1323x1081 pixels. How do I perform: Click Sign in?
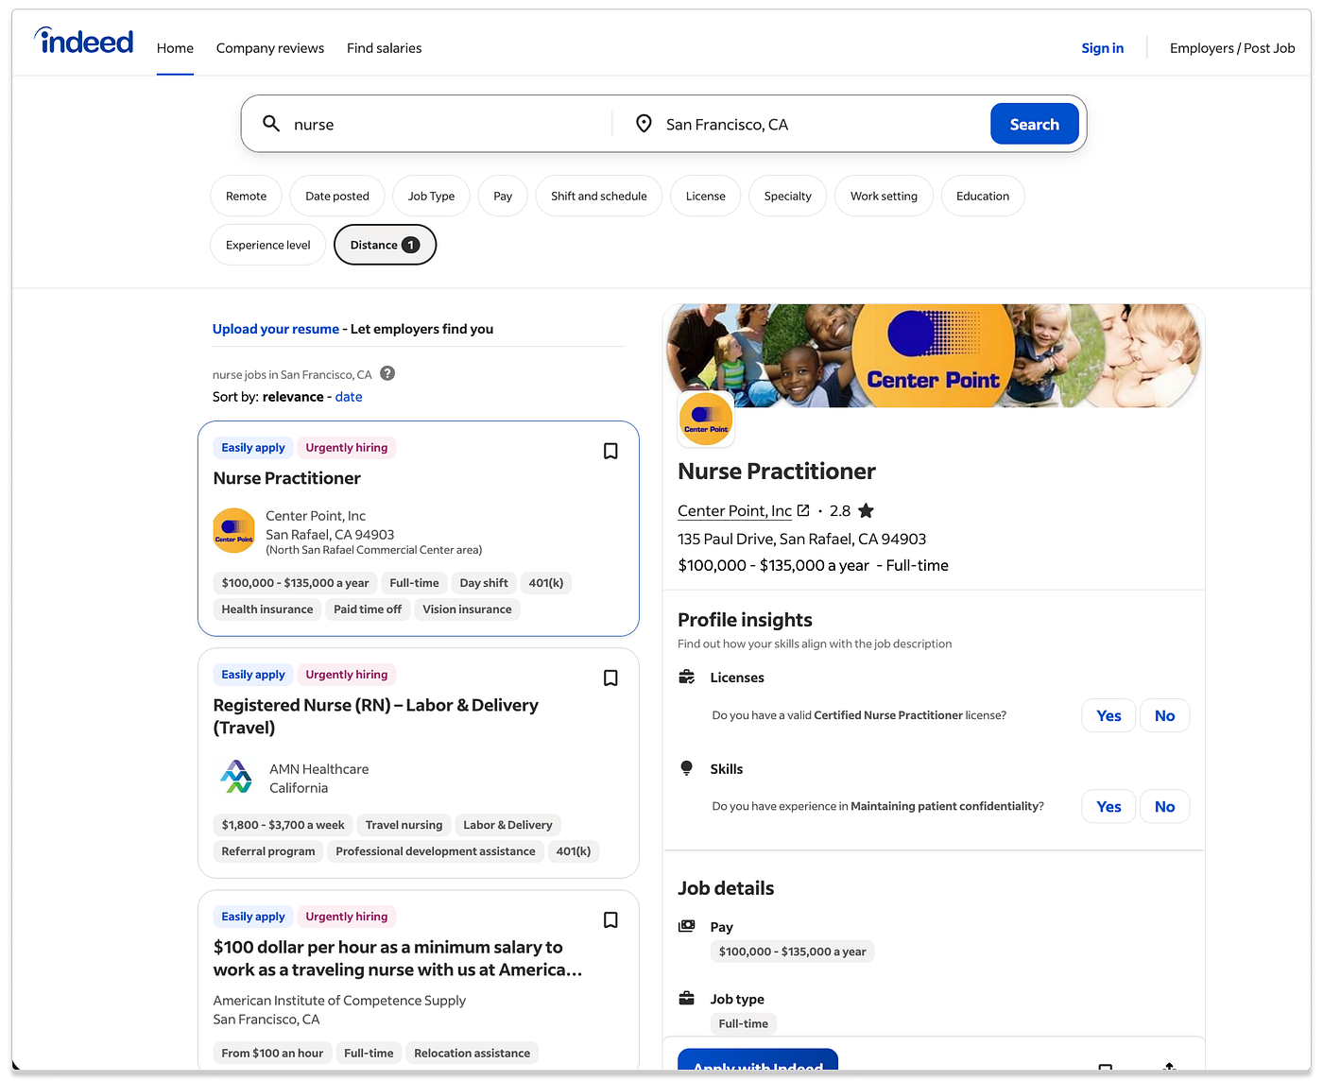click(x=1102, y=48)
